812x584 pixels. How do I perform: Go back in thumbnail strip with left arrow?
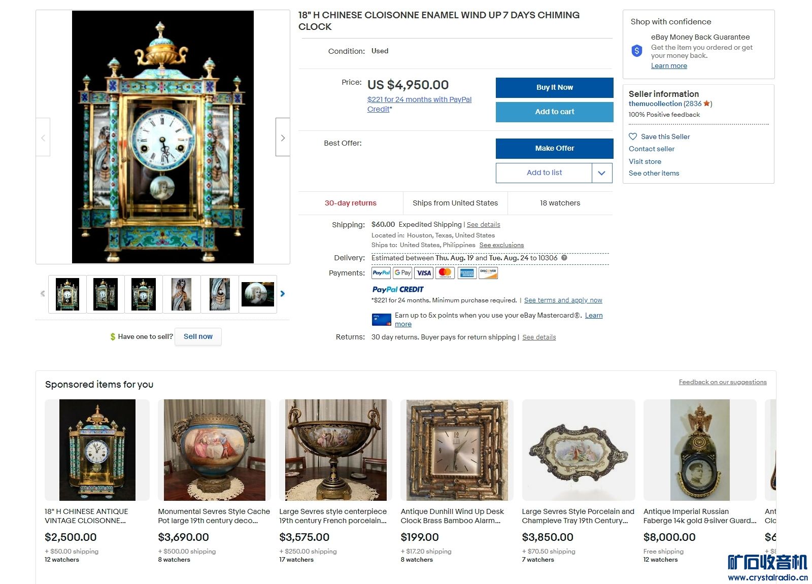pos(43,294)
